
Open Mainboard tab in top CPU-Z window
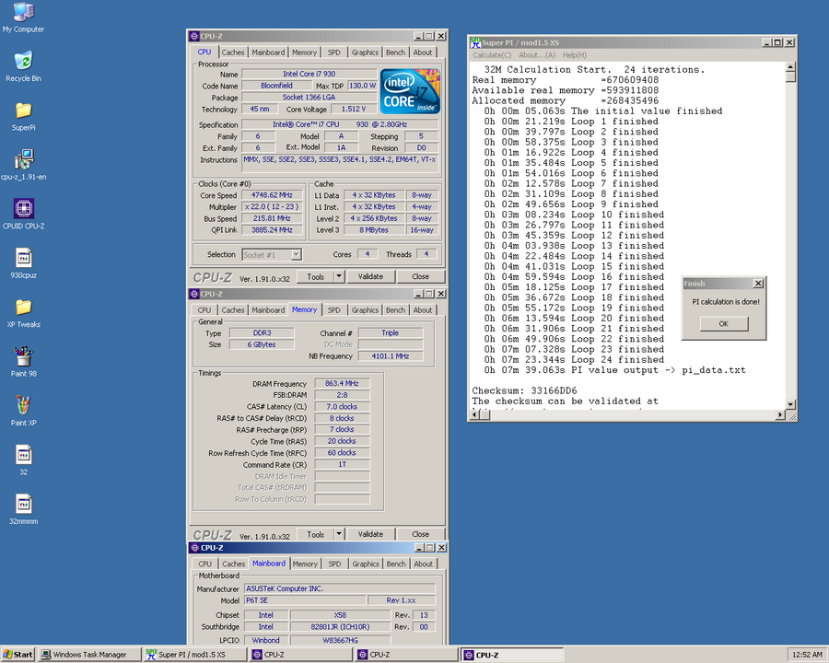click(x=268, y=52)
